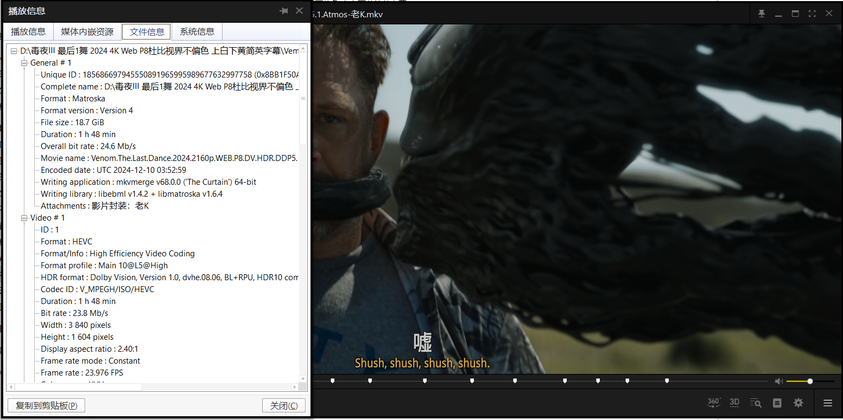
Task: Select 'Format : Matroska' row
Action: (x=73, y=99)
